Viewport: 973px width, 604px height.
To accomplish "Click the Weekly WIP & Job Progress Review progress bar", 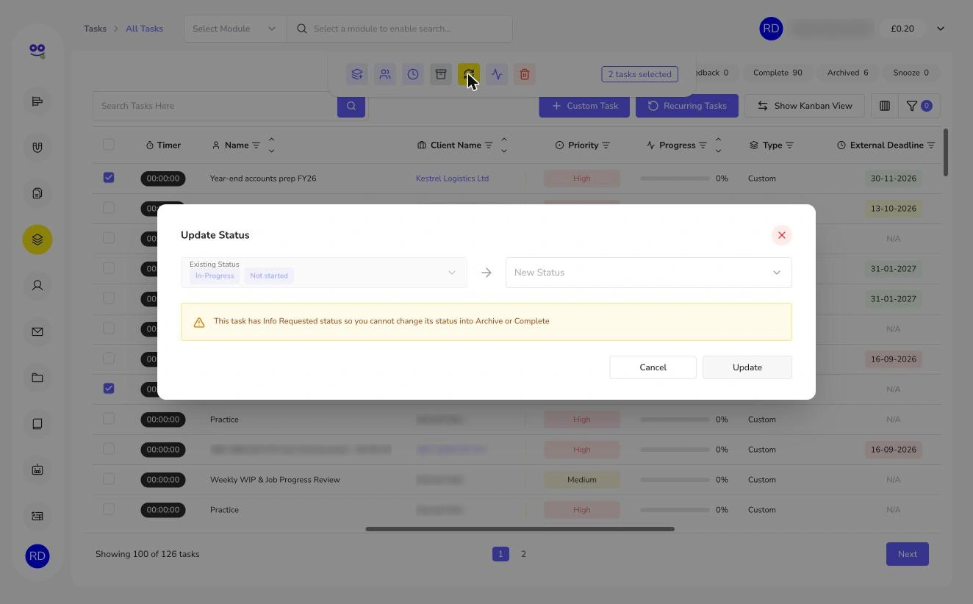I will click(x=675, y=480).
